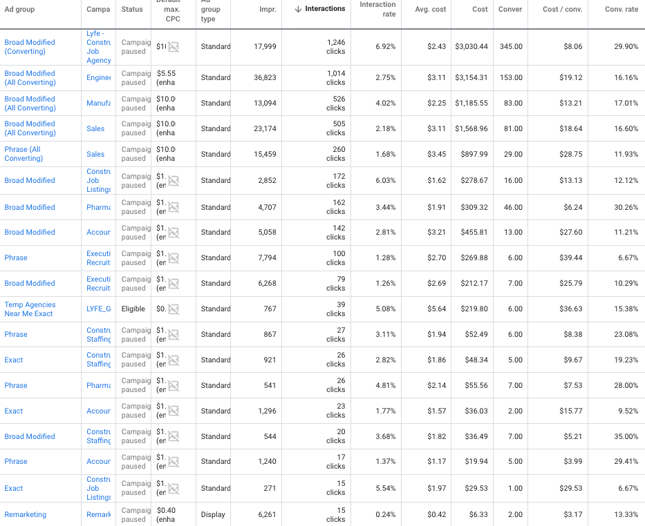This screenshot has width=645, height=526.
Task: Open the Phrase (All Converting) ad group
Action: 24,154
